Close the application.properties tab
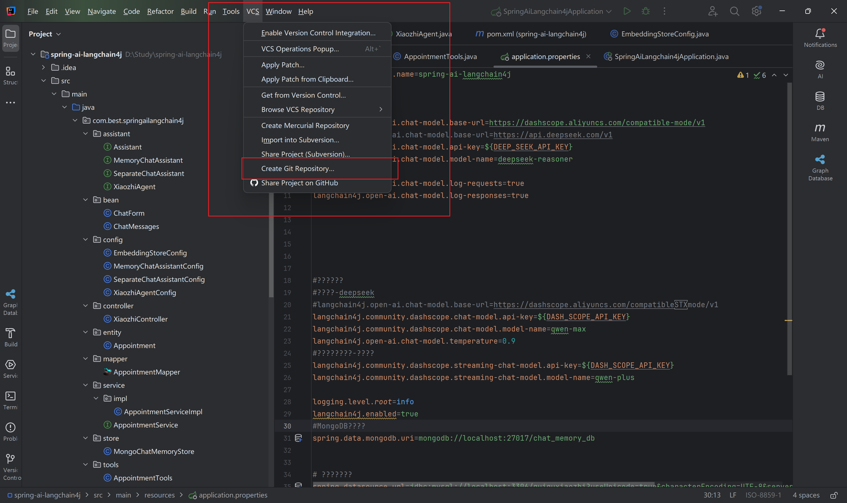 click(x=588, y=56)
